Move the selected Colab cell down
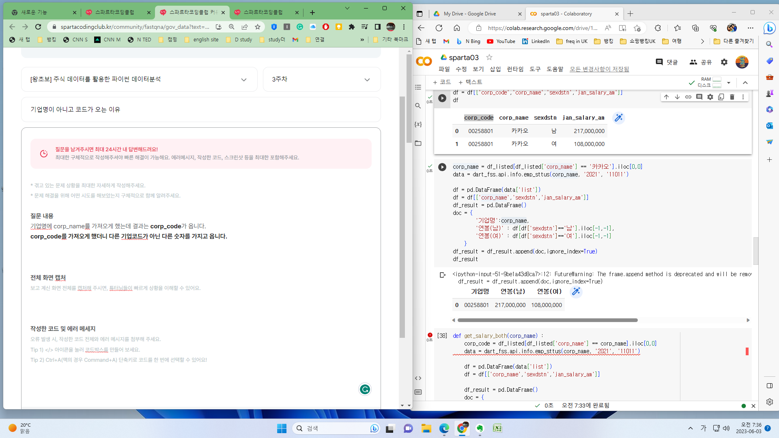This screenshot has height=438, width=779. pyautogui.click(x=677, y=97)
